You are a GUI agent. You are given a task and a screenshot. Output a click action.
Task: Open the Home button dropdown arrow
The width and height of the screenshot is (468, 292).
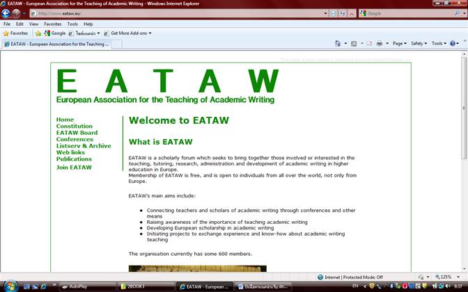[x=345, y=44]
